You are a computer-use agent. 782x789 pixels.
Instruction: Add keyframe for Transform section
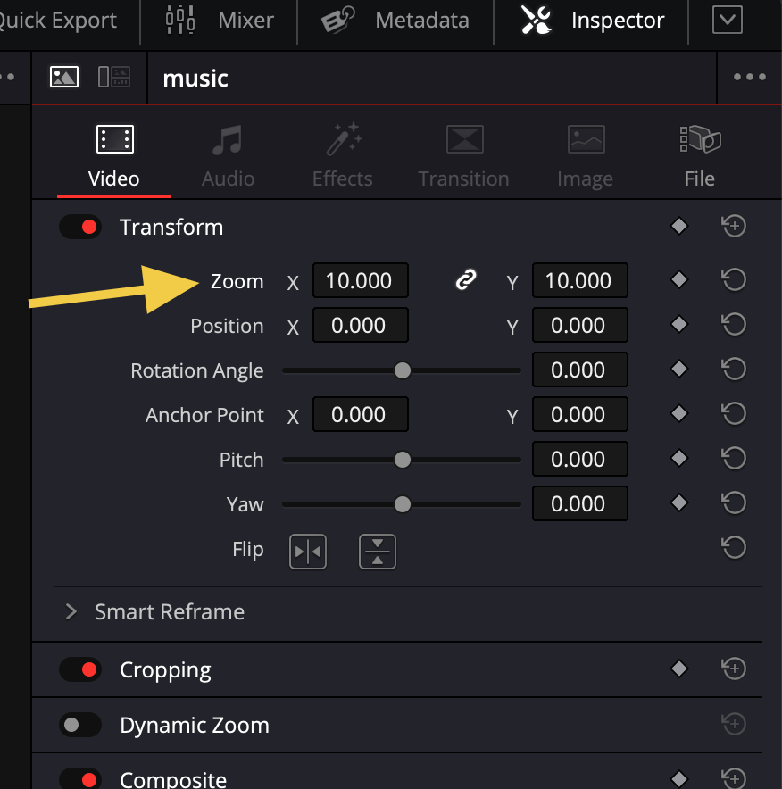679,226
